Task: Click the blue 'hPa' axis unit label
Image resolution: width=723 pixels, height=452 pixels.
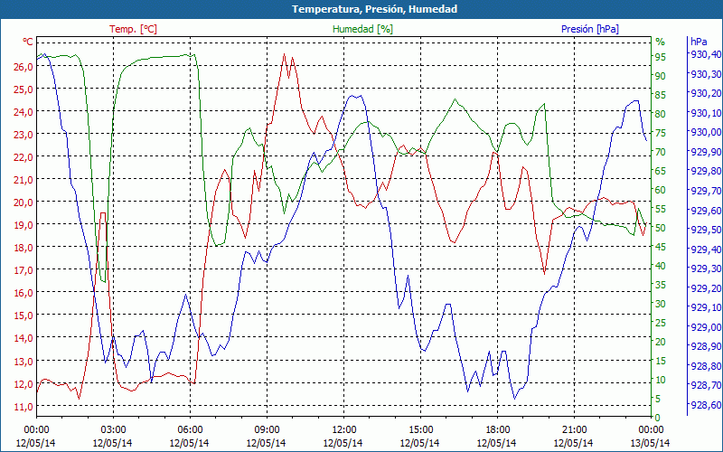Action: [699, 42]
